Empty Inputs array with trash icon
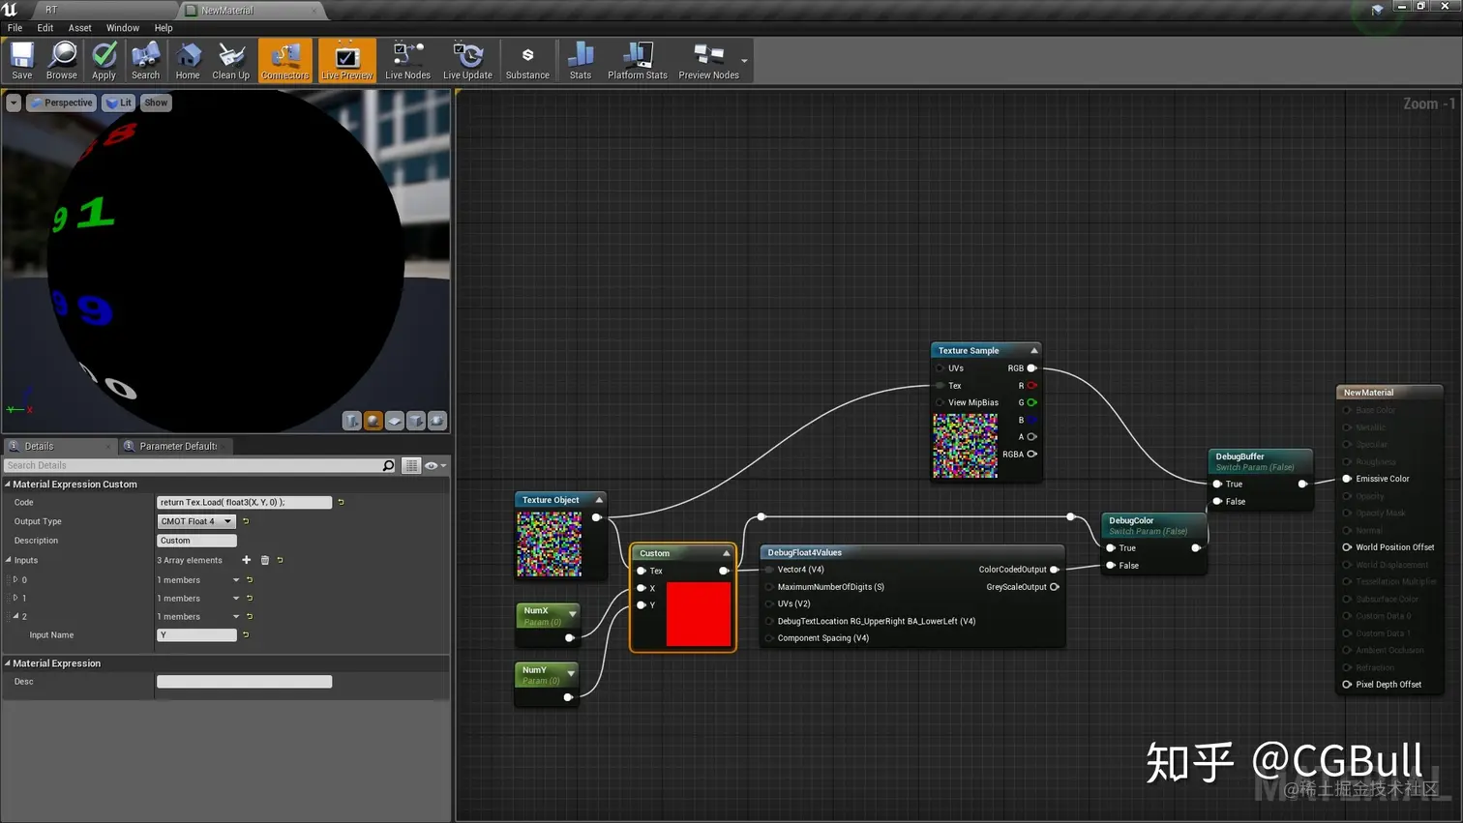 [264, 560]
